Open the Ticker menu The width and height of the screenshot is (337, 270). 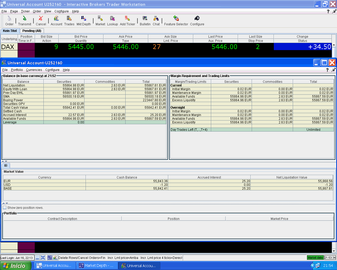25,11
